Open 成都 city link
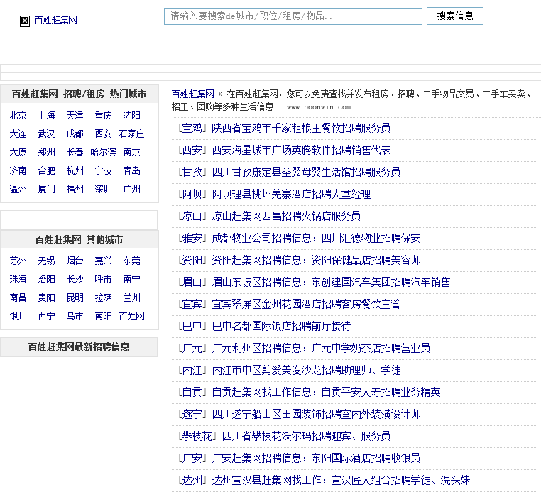541x492 pixels. (75, 133)
